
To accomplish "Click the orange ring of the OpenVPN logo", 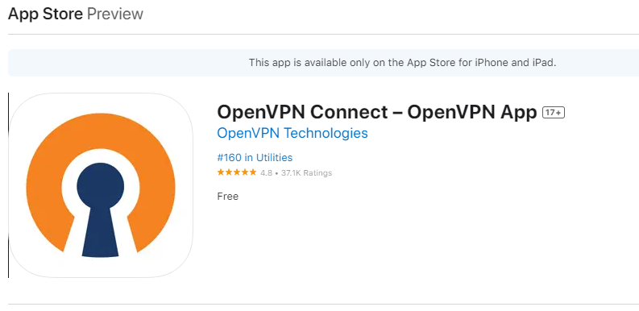I will [x=41, y=188].
